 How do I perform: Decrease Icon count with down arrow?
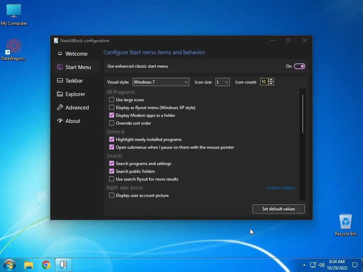pos(271,84)
